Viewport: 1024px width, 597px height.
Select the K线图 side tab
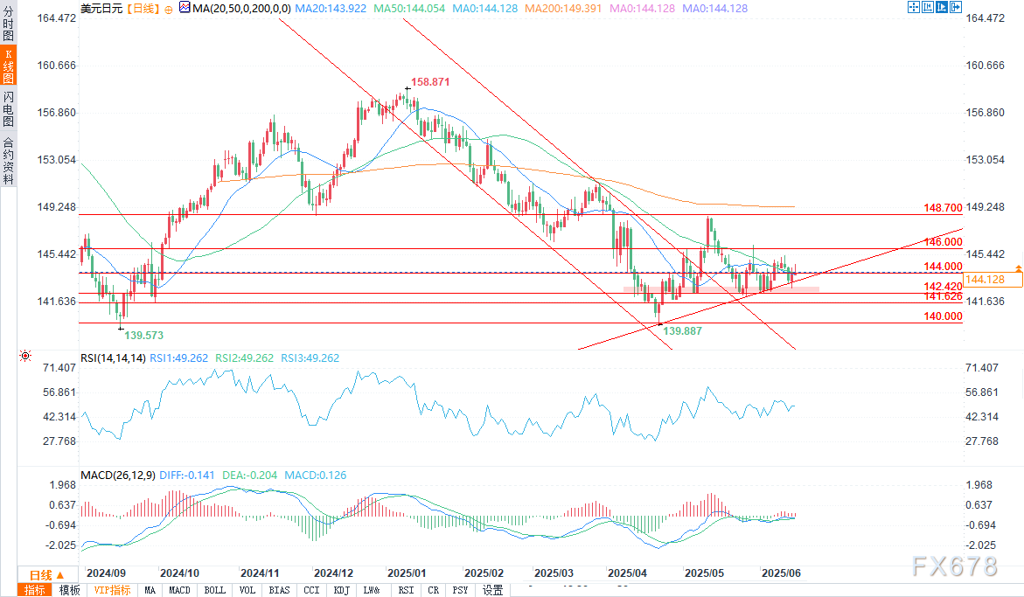[8, 65]
